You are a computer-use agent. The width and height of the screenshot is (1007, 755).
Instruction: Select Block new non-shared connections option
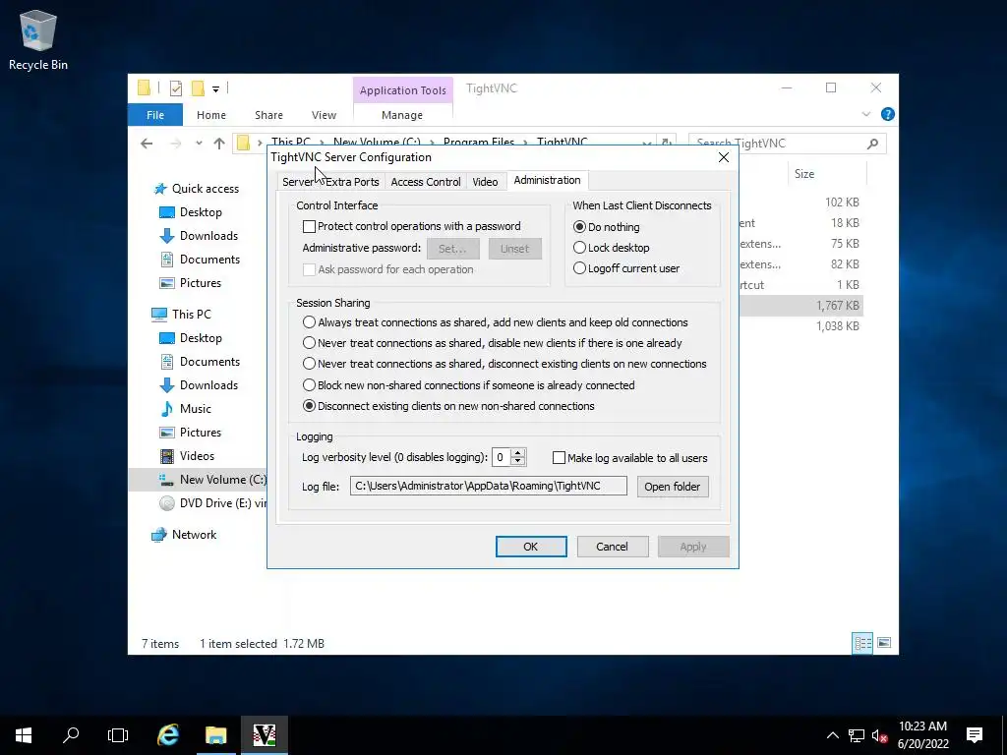[309, 384]
